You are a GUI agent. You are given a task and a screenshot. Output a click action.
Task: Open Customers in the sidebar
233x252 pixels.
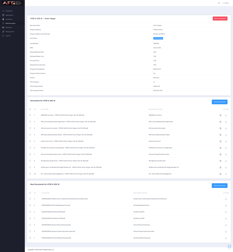pyautogui.click(x=9, y=19)
